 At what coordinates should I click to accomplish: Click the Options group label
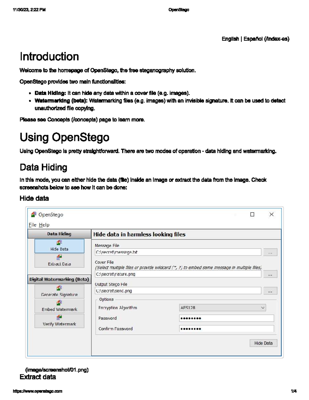point(106,299)
